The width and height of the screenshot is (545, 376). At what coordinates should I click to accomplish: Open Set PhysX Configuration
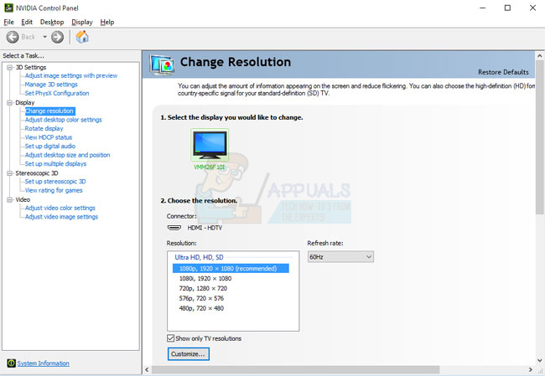[x=57, y=93]
